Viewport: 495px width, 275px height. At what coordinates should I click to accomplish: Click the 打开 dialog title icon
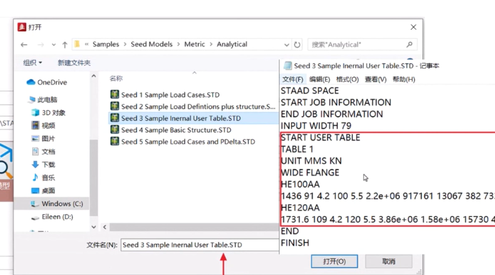tap(22, 27)
